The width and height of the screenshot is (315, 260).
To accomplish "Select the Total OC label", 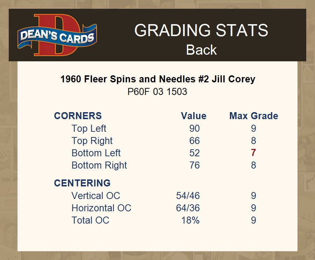I will [x=90, y=220].
